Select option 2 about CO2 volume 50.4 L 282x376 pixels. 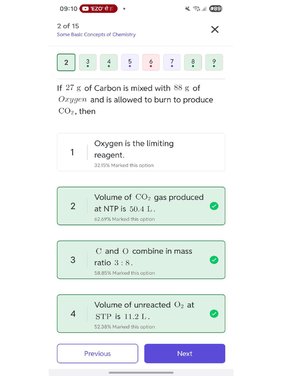[x=141, y=206]
